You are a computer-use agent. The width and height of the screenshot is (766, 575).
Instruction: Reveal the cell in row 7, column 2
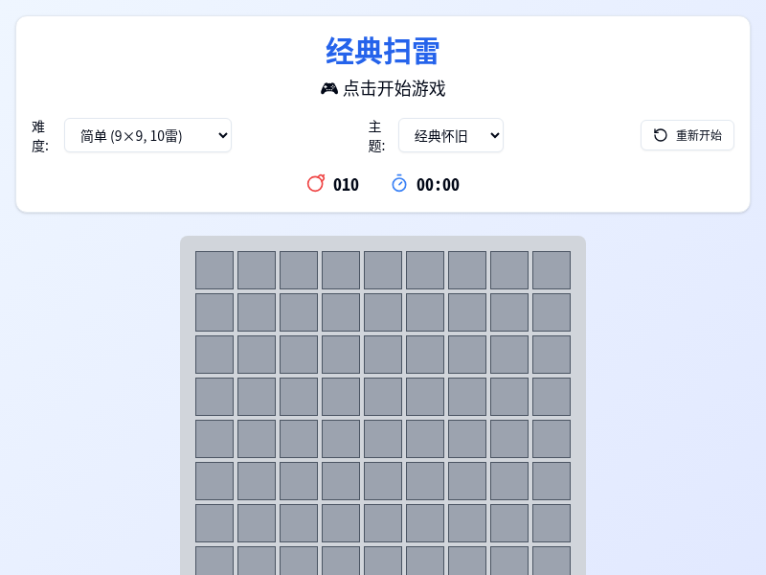(257, 523)
